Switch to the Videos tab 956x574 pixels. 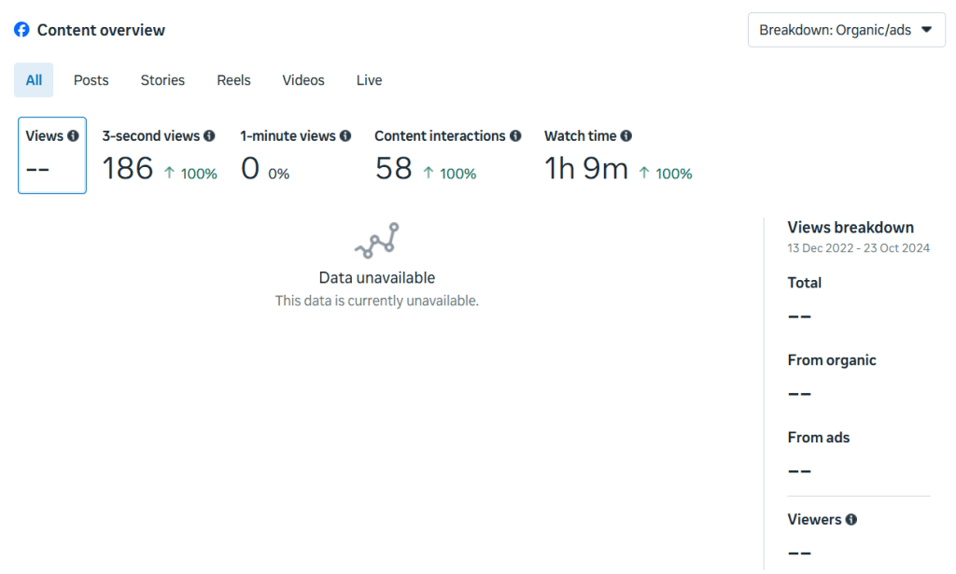[x=303, y=80]
